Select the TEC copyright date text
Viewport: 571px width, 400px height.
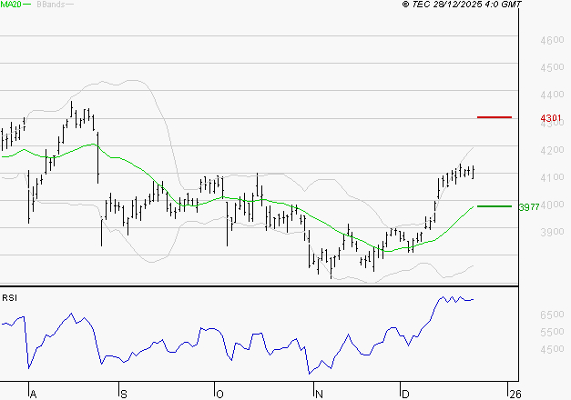coord(462,5)
